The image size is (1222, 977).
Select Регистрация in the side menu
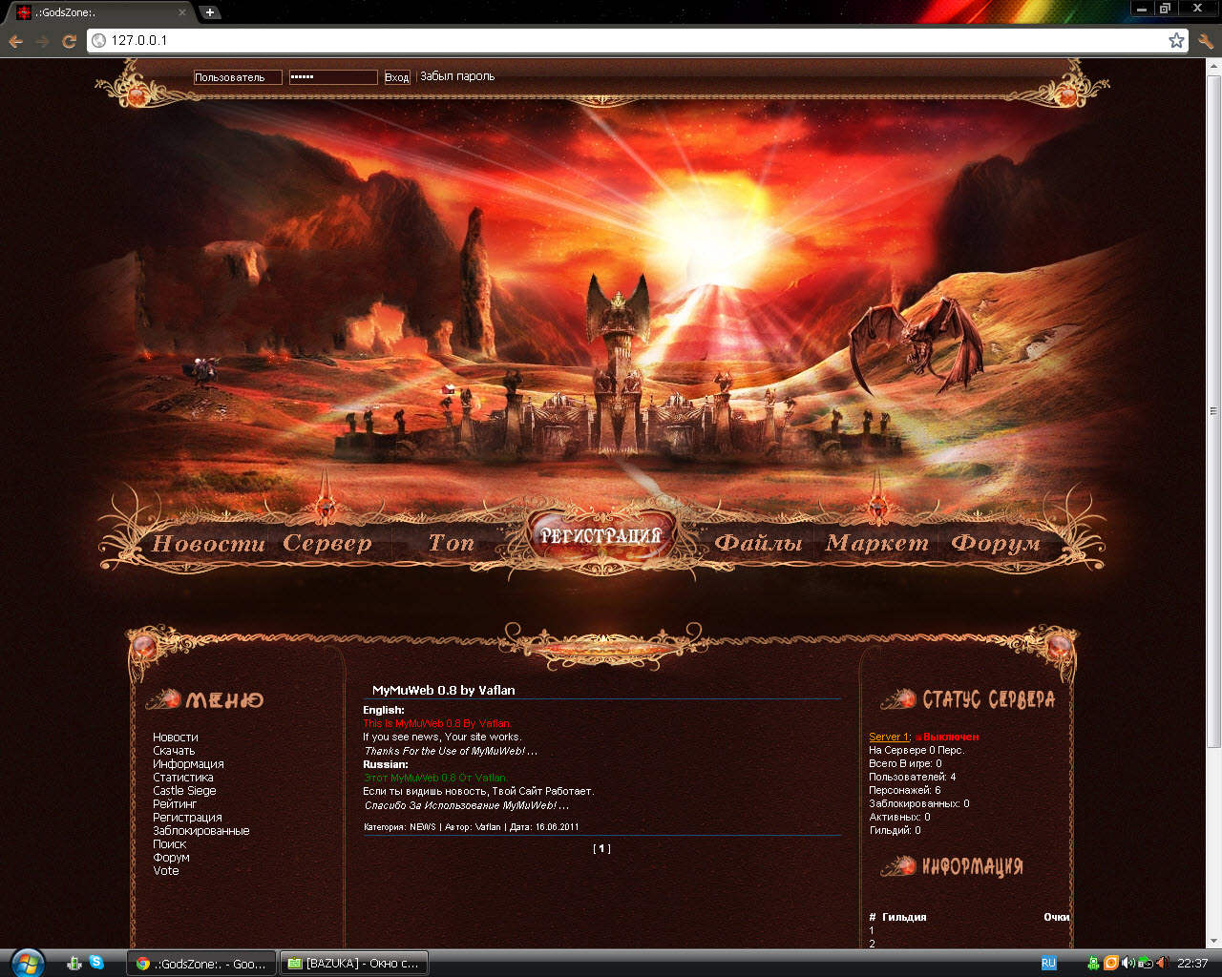[187, 818]
